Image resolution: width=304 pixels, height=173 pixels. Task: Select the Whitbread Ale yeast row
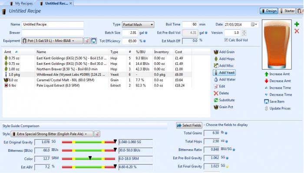(x=98, y=74)
